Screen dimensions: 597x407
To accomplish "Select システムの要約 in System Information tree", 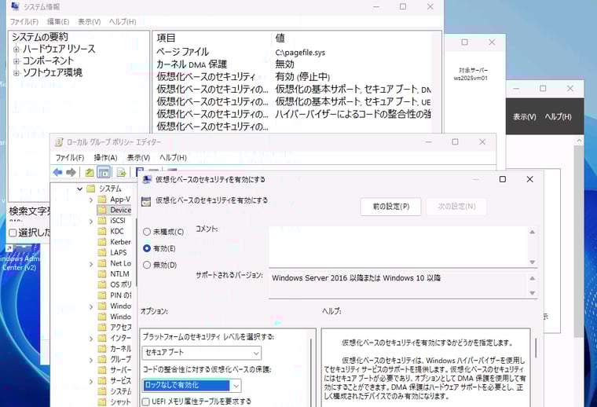I will coord(39,37).
